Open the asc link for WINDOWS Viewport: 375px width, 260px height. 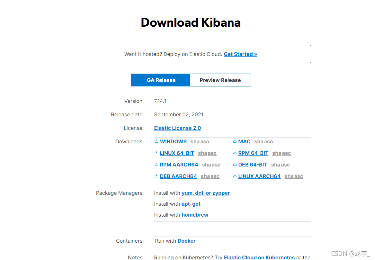click(x=204, y=142)
